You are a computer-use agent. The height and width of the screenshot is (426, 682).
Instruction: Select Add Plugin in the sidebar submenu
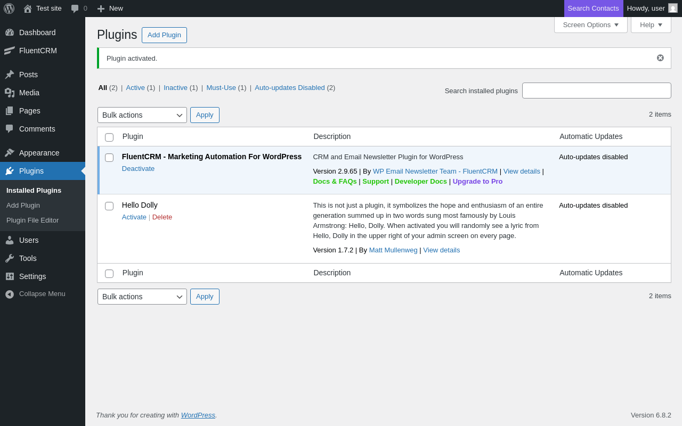[23, 206]
